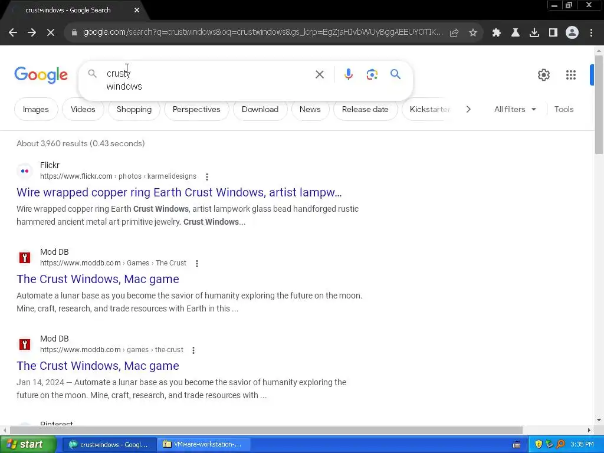Image resolution: width=604 pixels, height=453 pixels.
Task: Select crustwindows Chrome taskbar item
Action: click(110, 445)
